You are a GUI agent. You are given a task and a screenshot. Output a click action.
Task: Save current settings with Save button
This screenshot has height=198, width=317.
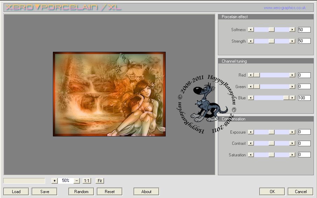tap(44, 192)
